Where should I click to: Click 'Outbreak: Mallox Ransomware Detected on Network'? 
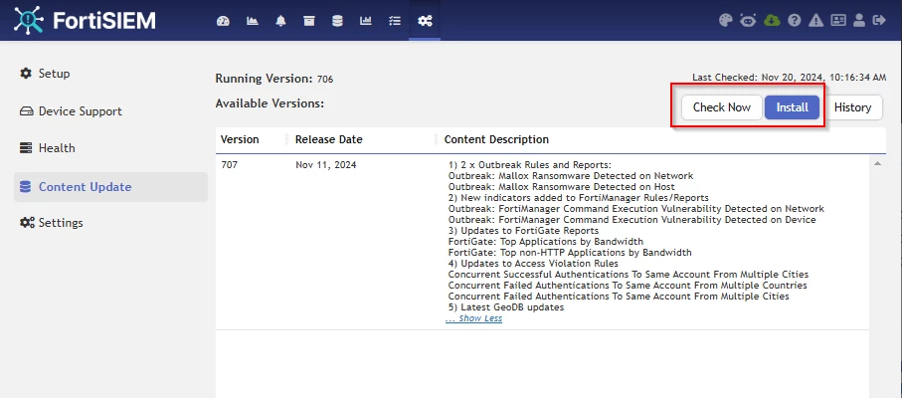tap(571, 176)
